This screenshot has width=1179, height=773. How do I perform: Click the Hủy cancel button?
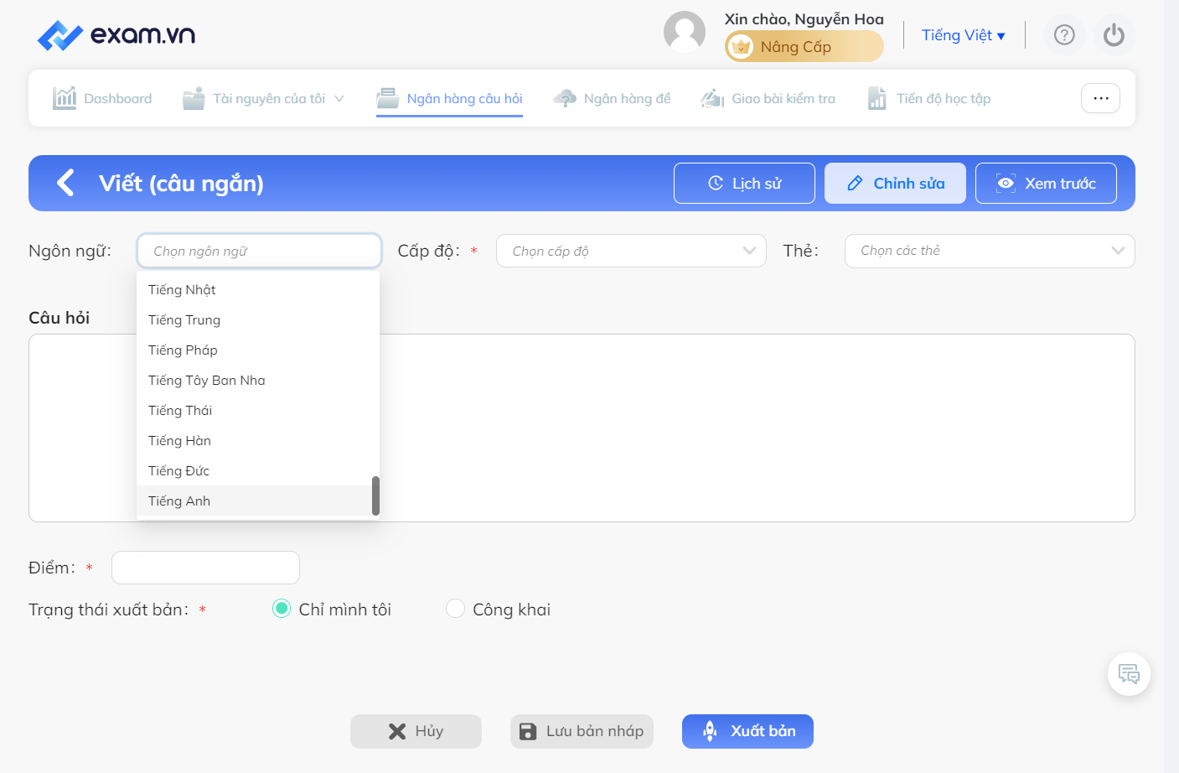click(416, 731)
